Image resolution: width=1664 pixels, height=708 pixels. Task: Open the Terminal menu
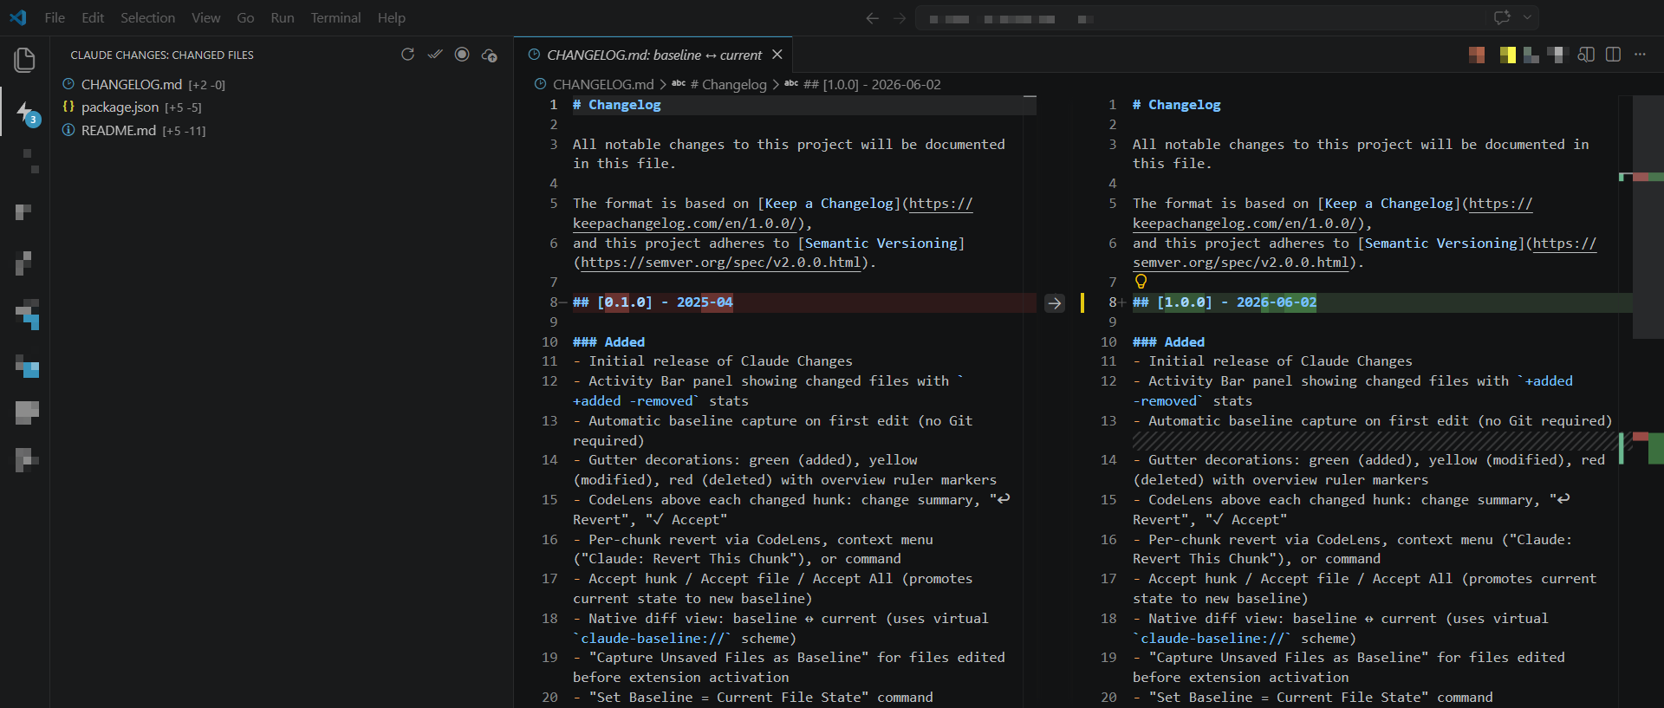(x=336, y=18)
